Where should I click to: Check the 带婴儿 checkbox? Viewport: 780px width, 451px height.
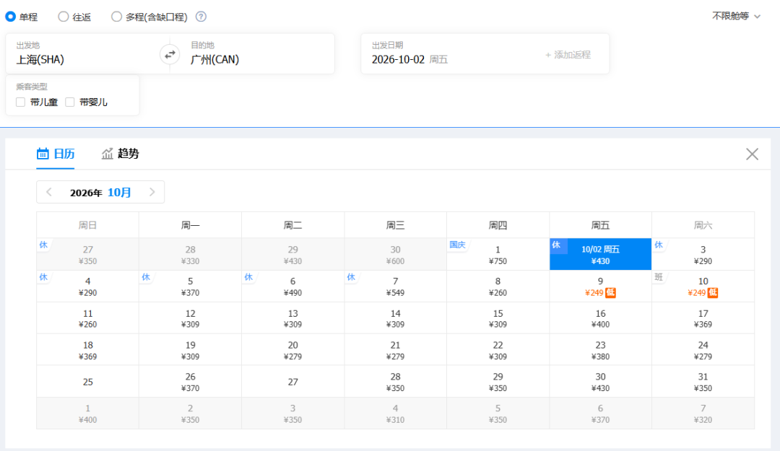[70, 102]
